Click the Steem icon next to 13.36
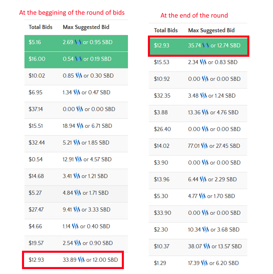Image resolution: width=273 pixels, height=274 pixels. coord(205,112)
